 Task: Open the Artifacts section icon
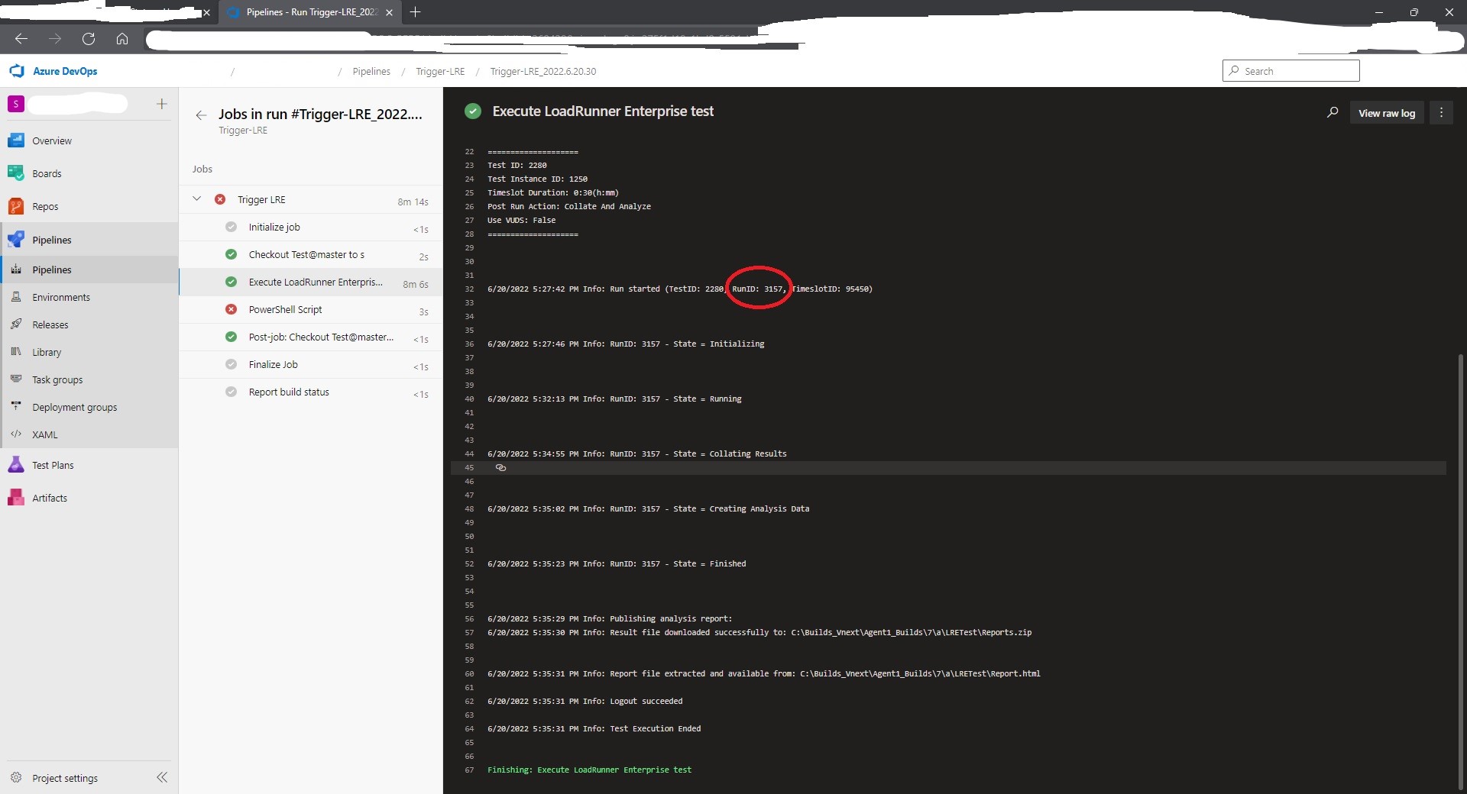coord(16,498)
